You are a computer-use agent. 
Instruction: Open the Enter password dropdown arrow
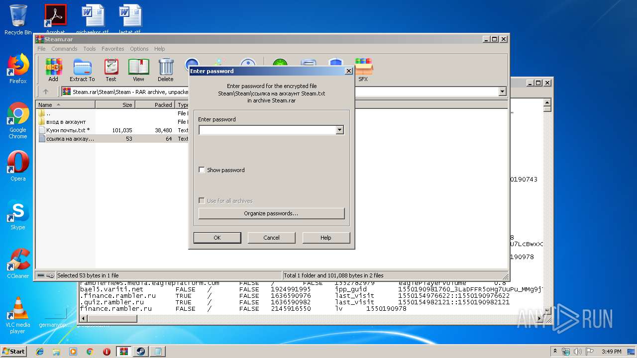coord(339,130)
